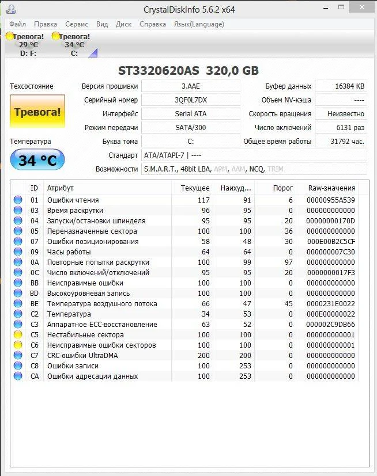Click the Атрибут column header
This screenshot has width=377, height=476.
(x=108, y=188)
